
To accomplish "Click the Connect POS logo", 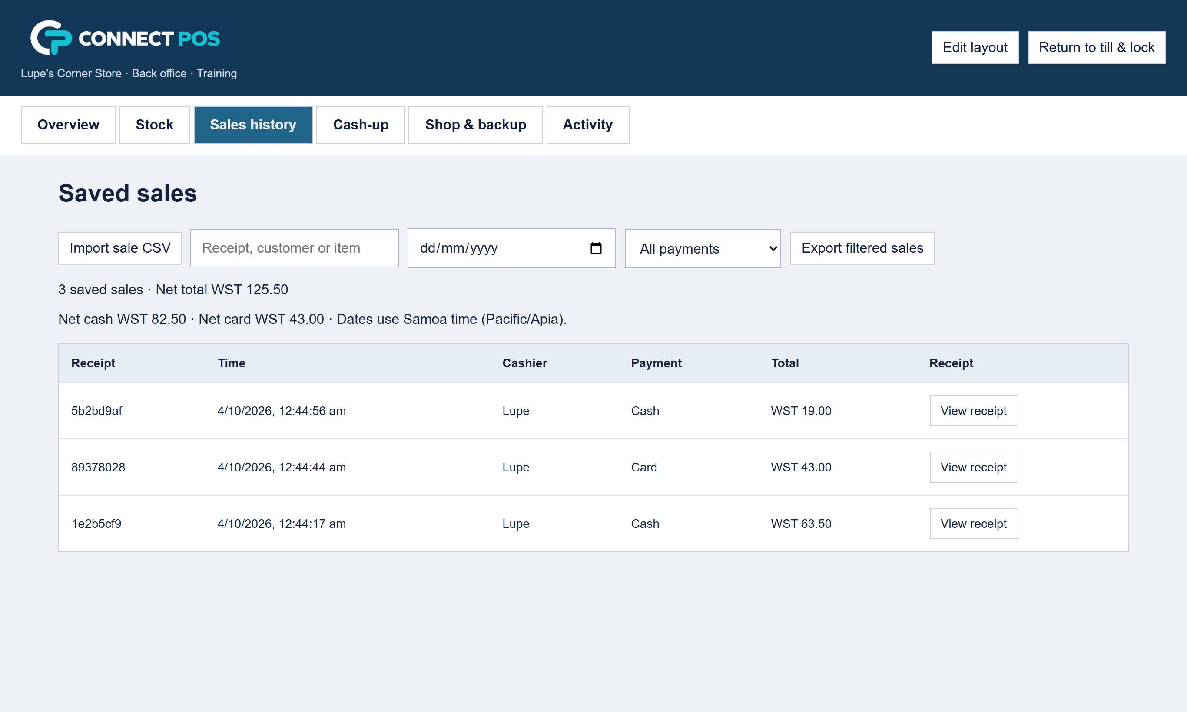I will (125, 38).
